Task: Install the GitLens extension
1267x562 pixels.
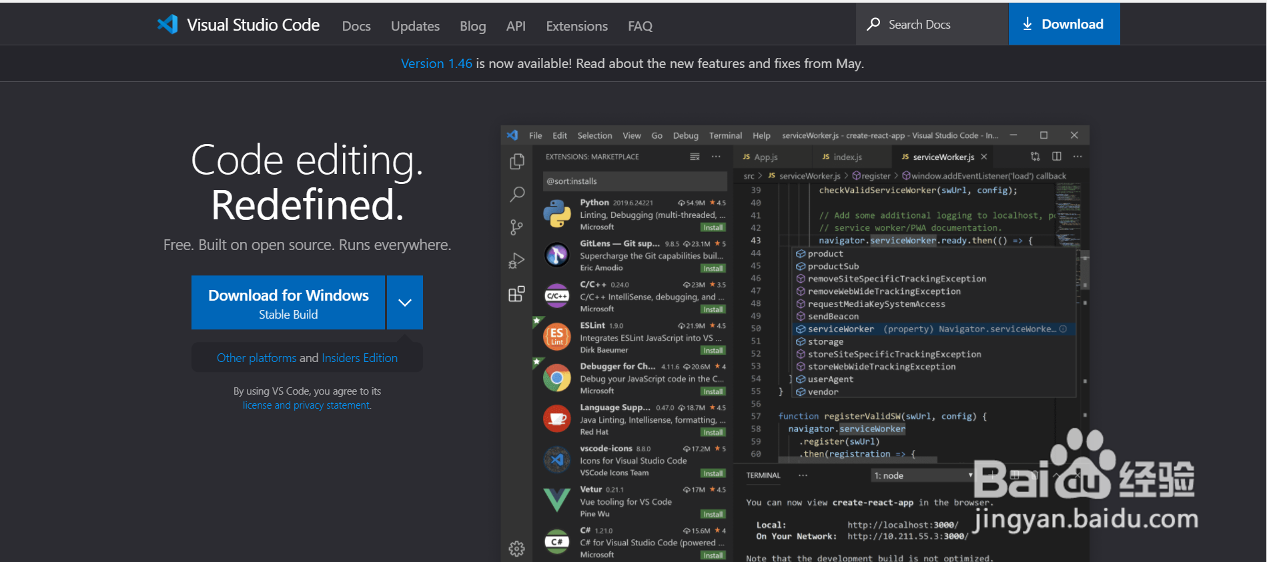Action: [713, 269]
